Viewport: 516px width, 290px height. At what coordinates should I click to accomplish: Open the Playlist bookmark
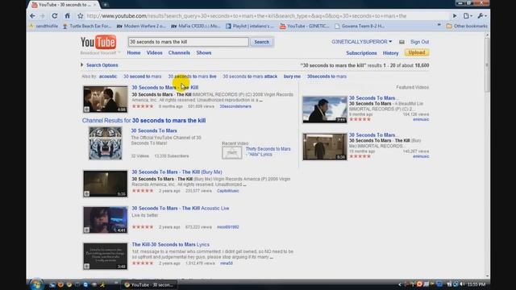pos(250,26)
